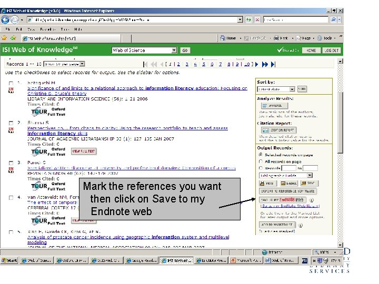Open the Edit menu

coord(19,29)
